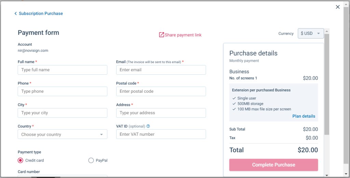
Task: Focus the Full name input field
Action: pyautogui.click(x=63, y=70)
